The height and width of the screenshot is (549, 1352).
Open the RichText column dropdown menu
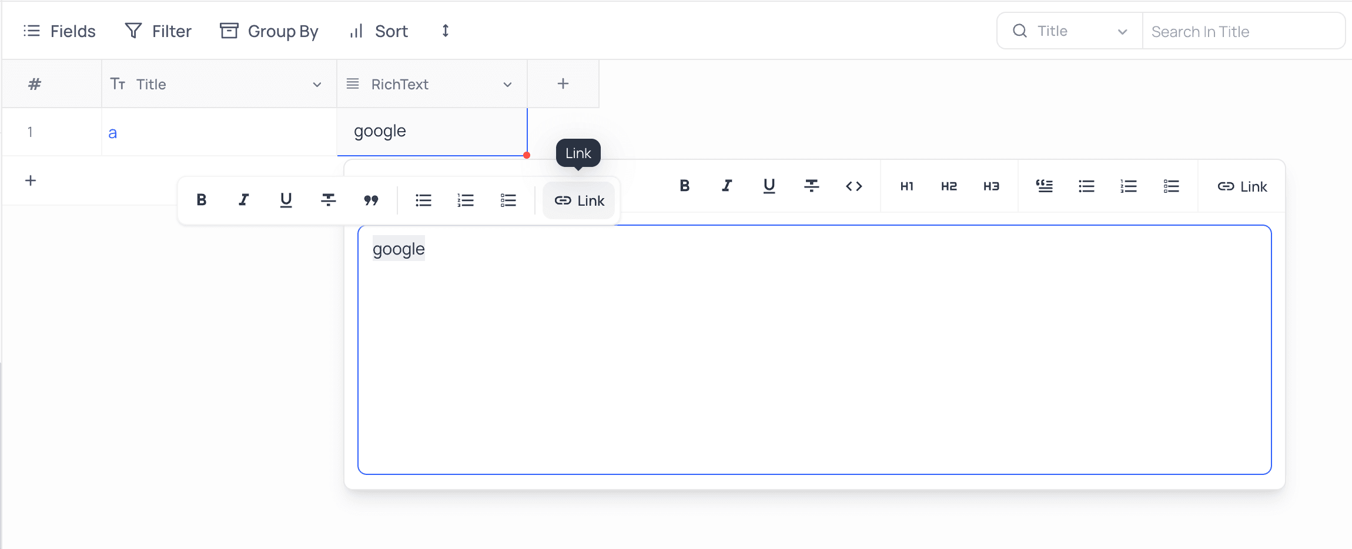pyautogui.click(x=508, y=85)
